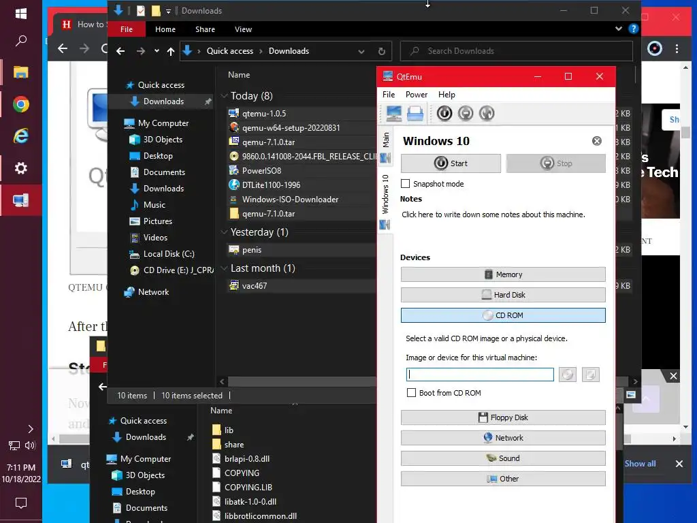Click Explorer up arrow in Downloads window
Screen dimensions: 697x523
pos(171,51)
